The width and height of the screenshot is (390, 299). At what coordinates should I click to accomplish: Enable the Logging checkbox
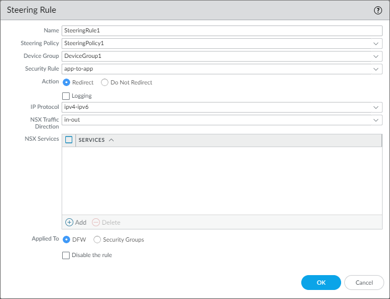[x=66, y=96]
